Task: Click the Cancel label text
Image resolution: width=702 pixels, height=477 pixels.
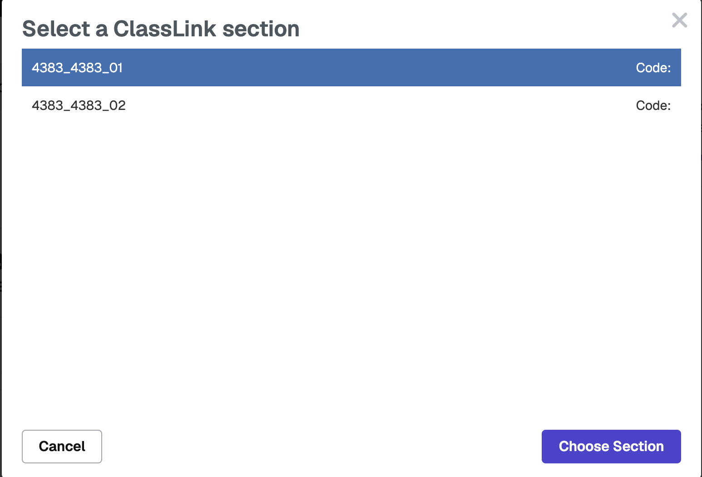Action: tap(62, 447)
